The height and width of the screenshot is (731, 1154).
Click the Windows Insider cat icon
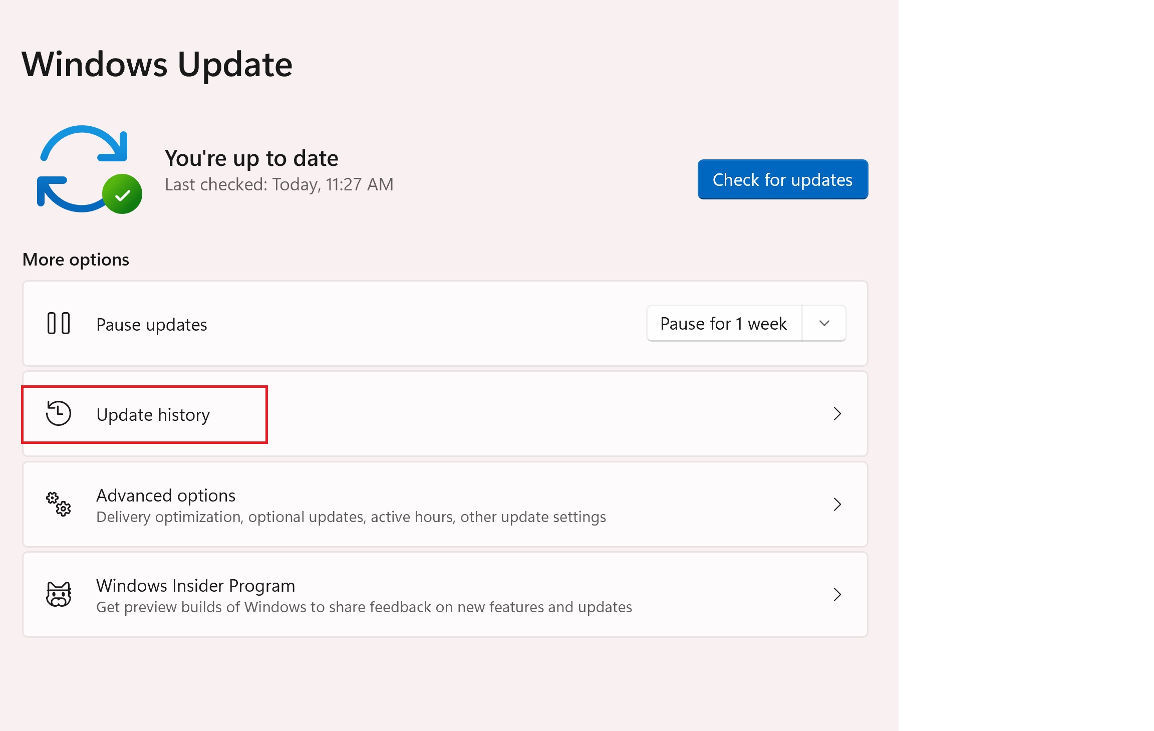click(59, 595)
